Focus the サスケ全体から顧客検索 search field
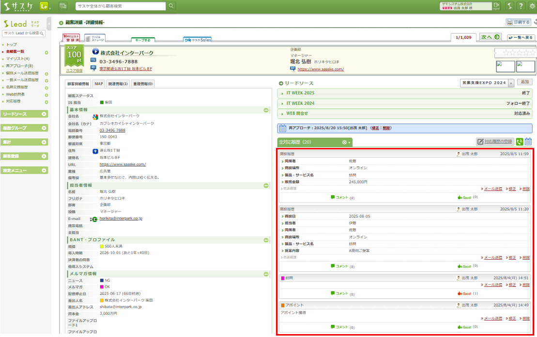Screen dimensions: 537x337 point(121,6)
